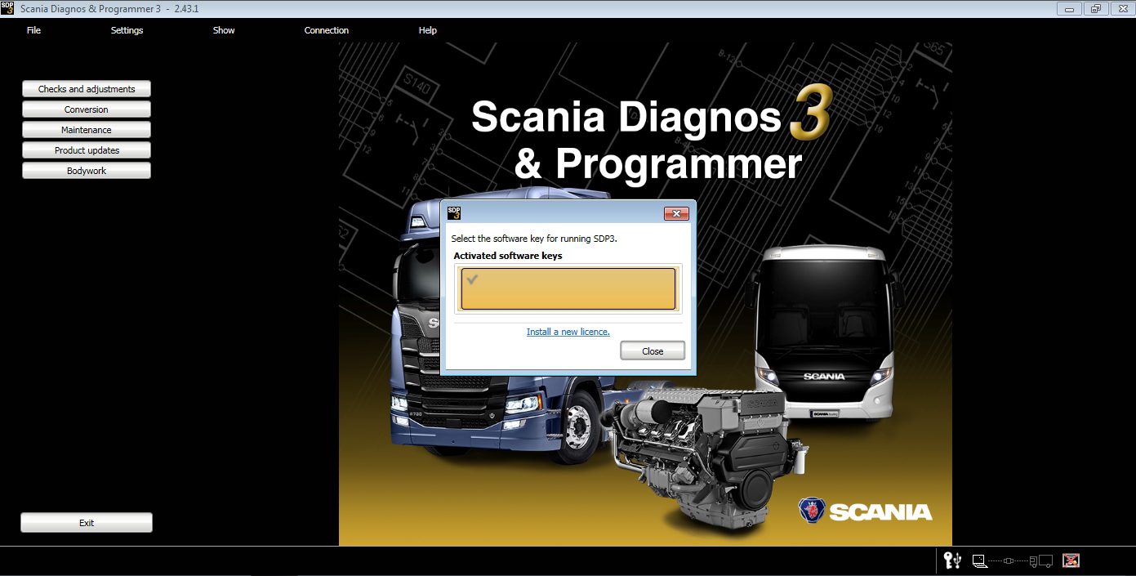This screenshot has height=576, width=1136.
Task: Click the crossed-out printer status icon
Action: [1071, 560]
